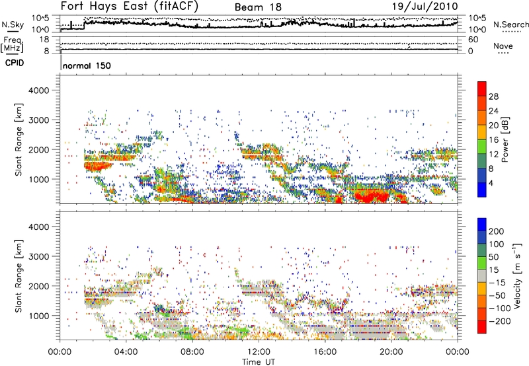
Task: Click the date "19/Jul/2010"
Action: [425, 7]
